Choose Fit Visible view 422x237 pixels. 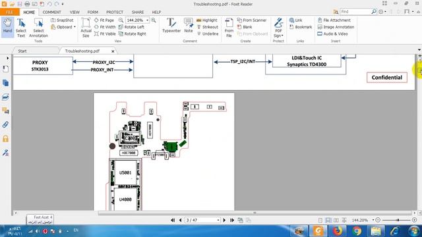coord(105,34)
